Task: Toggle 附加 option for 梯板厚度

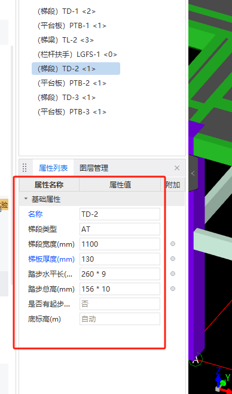Action: [173, 259]
